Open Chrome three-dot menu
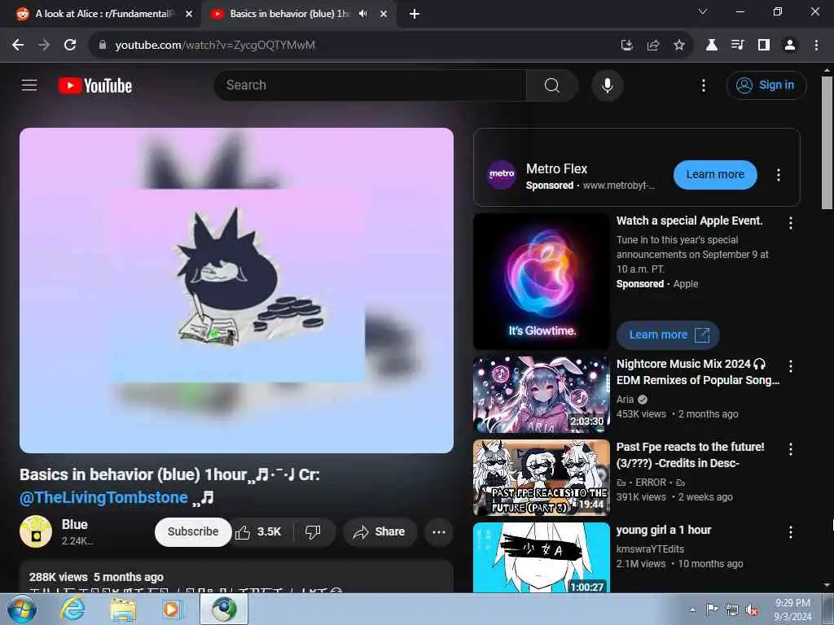Viewport: 834px width, 625px height. coord(816,46)
